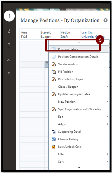
Task: Expand the Close / Reopen submenu arrow
Action: pos(107,87)
